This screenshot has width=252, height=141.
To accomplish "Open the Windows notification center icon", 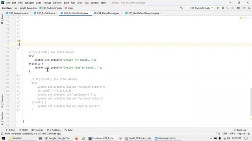I will click(x=246, y=138).
